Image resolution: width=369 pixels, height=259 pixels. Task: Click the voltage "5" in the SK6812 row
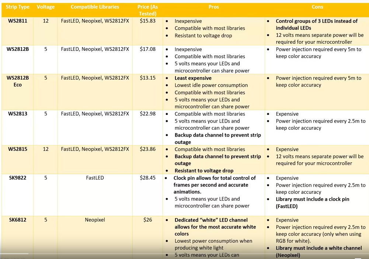click(46, 220)
